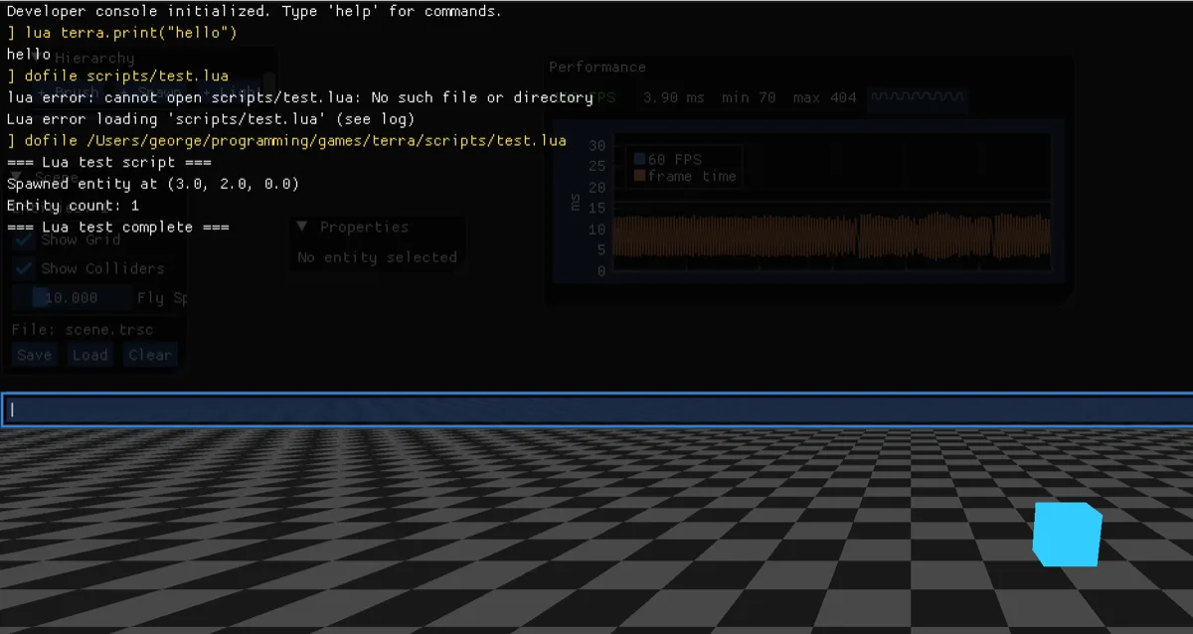The image size is (1193, 634).
Task: Click the dofile /Users/george full-path command line
Action: 287,140
